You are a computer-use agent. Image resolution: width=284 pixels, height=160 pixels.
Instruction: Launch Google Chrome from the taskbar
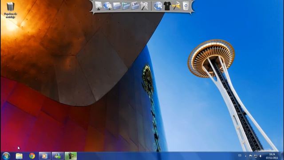click(x=32, y=156)
